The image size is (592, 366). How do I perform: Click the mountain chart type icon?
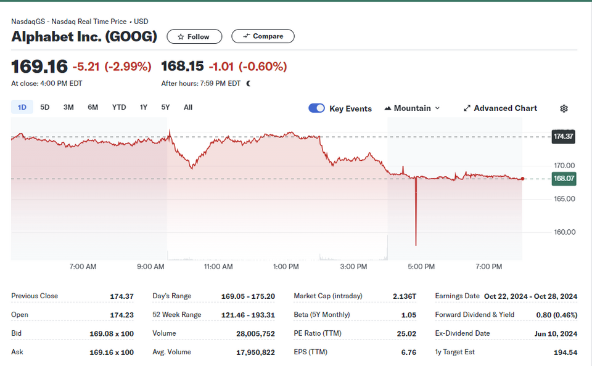[388, 108]
